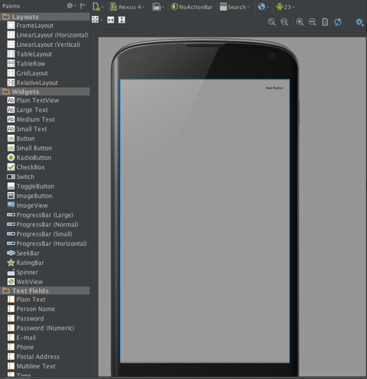Viewport: 367px width, 379px height.
Task: Click the jump to source page icon
Action: [x=325, y=22]
